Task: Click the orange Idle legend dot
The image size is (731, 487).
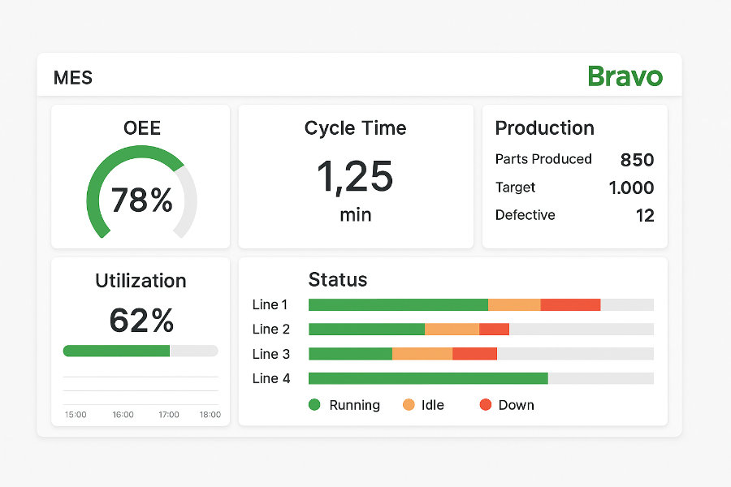Action: [x=407, y=404]
